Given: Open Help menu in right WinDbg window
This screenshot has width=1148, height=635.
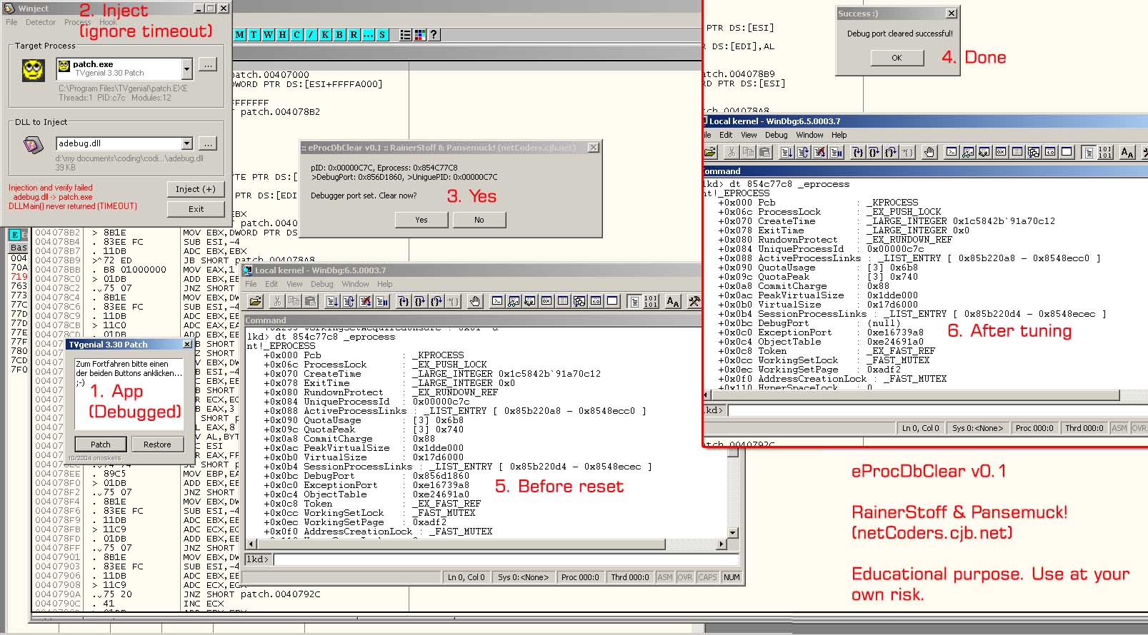Looking at the screenshot, I should 839,135.
